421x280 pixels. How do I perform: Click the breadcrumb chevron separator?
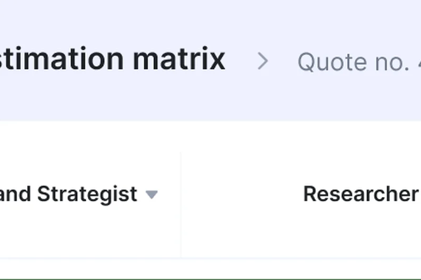pos(263,62)
